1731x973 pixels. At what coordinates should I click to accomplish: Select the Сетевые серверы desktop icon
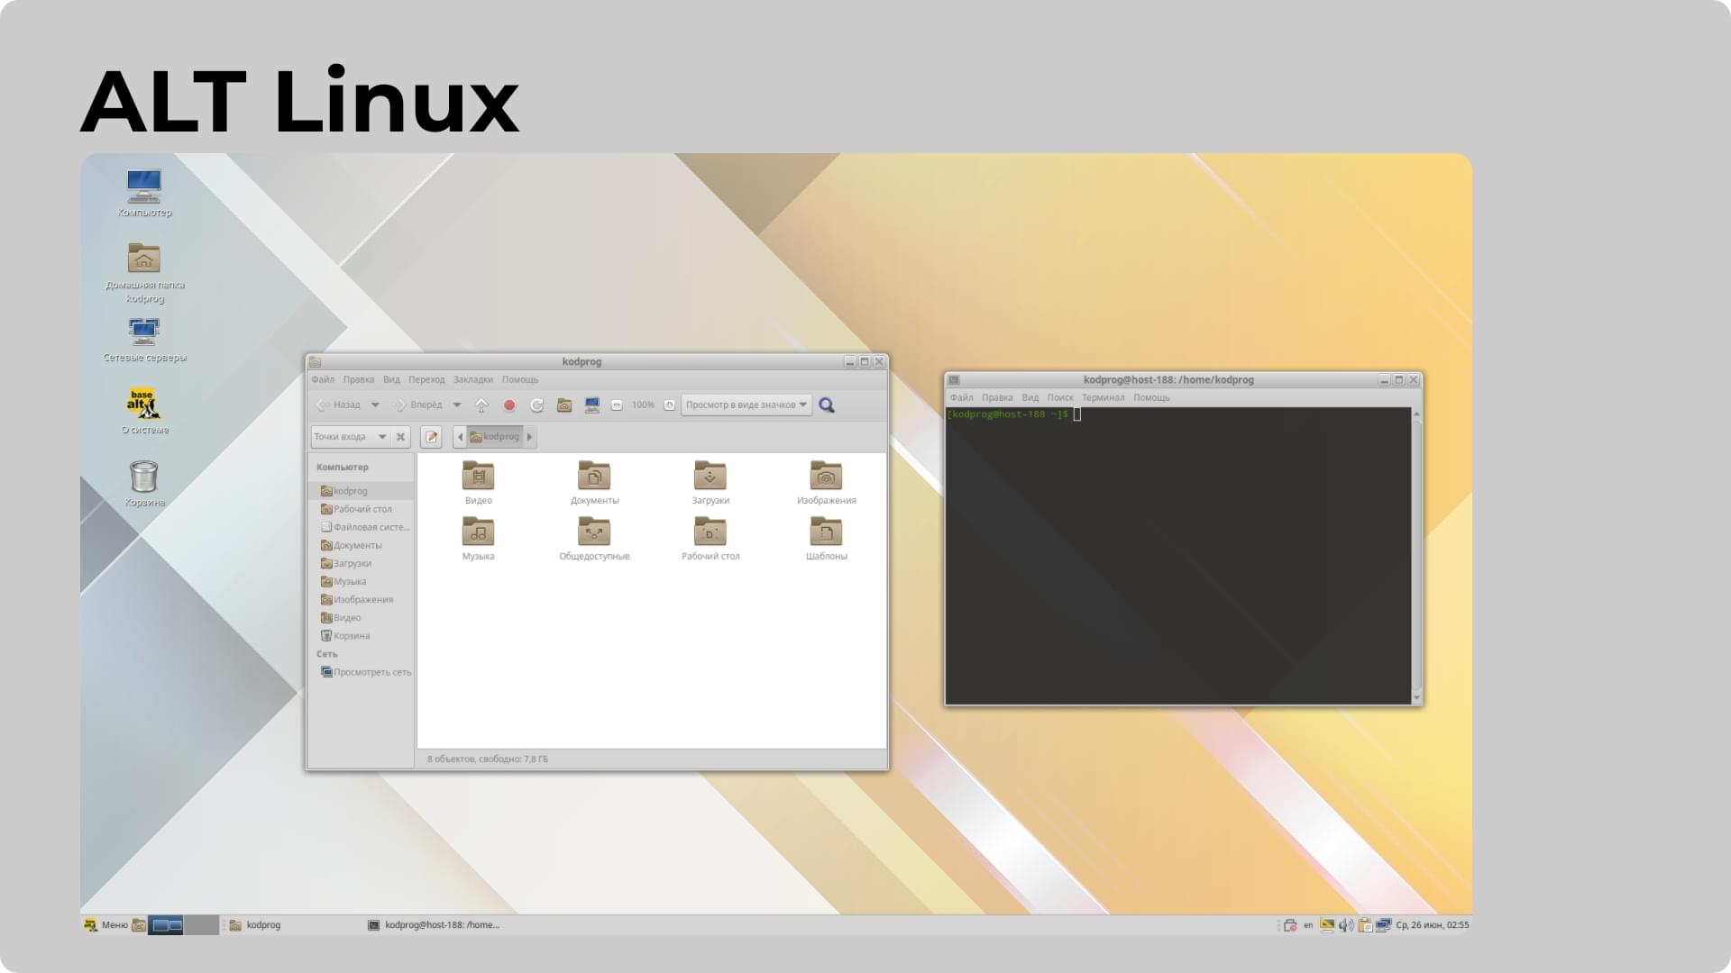[x=144, y=340]
